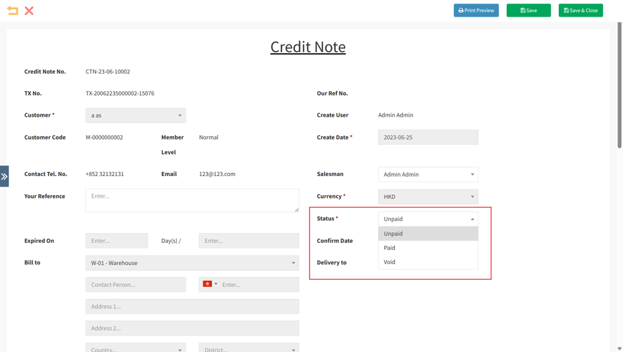Screen dimensions: 623x352
Task: Click the Your Reference text area
Action: click(192, 200)
